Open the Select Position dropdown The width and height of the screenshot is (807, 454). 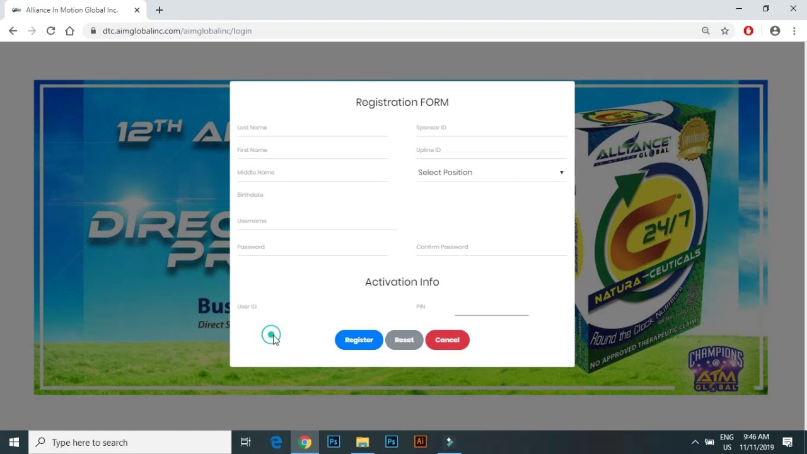491,173
